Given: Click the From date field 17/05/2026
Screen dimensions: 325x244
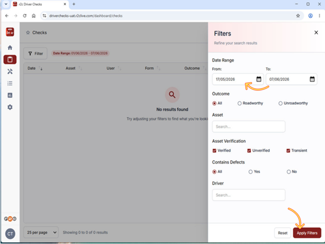Looking at the screenshot, I should coord(238,79).
